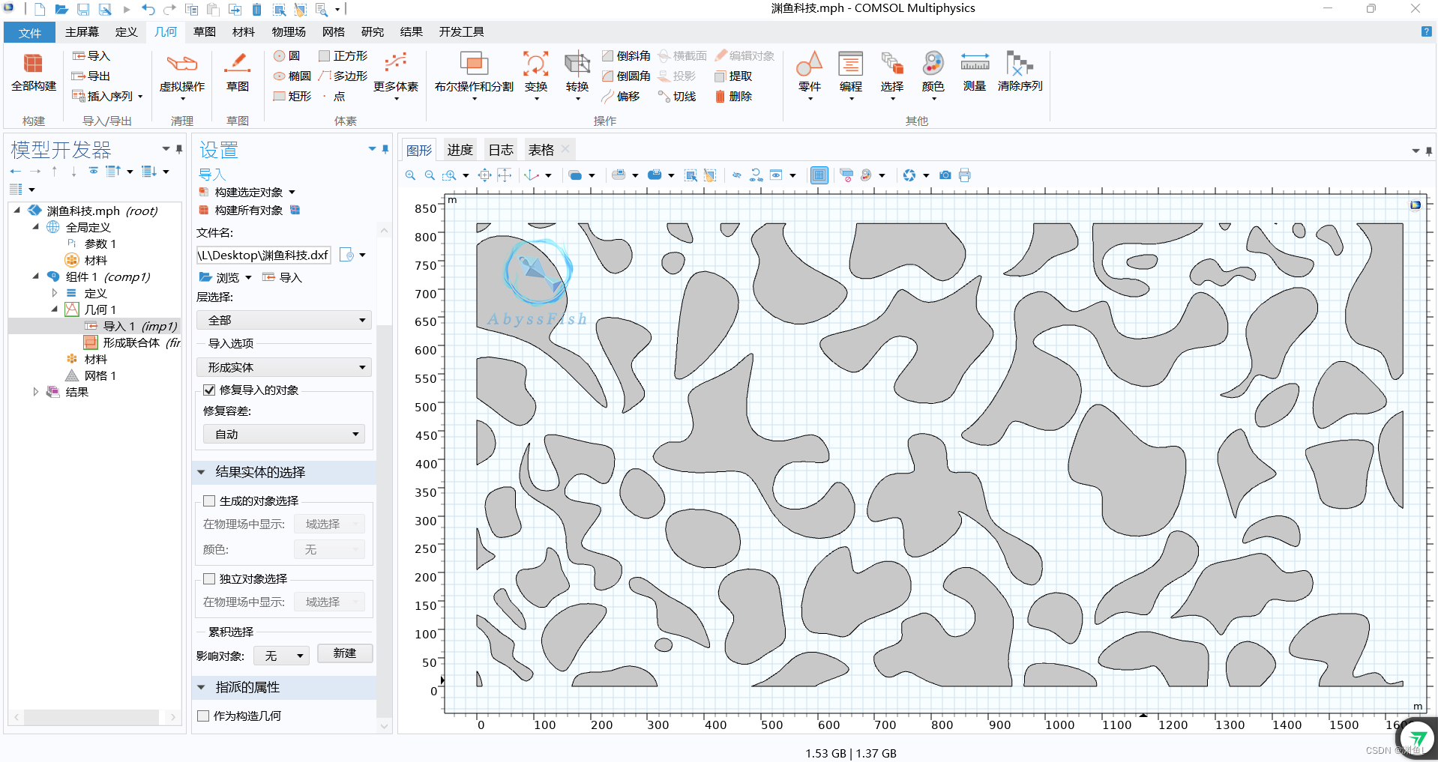Image resolution: width=1438 pixels, height=762 pixels.
Task: Open the File (文件) menu
Action: tap(30, 32)
